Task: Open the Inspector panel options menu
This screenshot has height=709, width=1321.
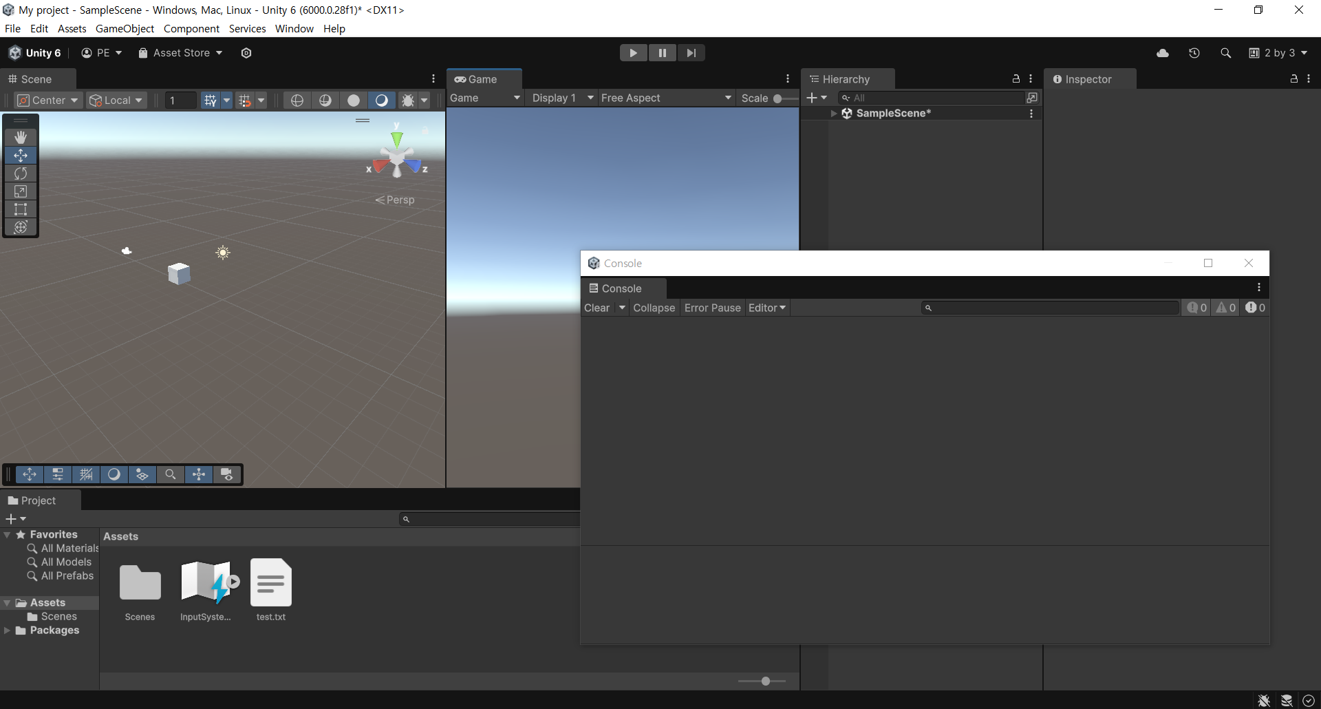Action: 1309,79
